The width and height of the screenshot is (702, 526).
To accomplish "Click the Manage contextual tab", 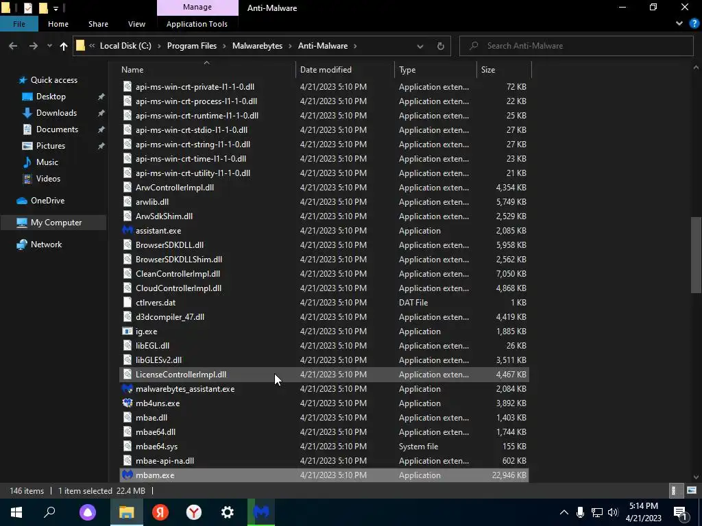I will [x=197, y=7].
